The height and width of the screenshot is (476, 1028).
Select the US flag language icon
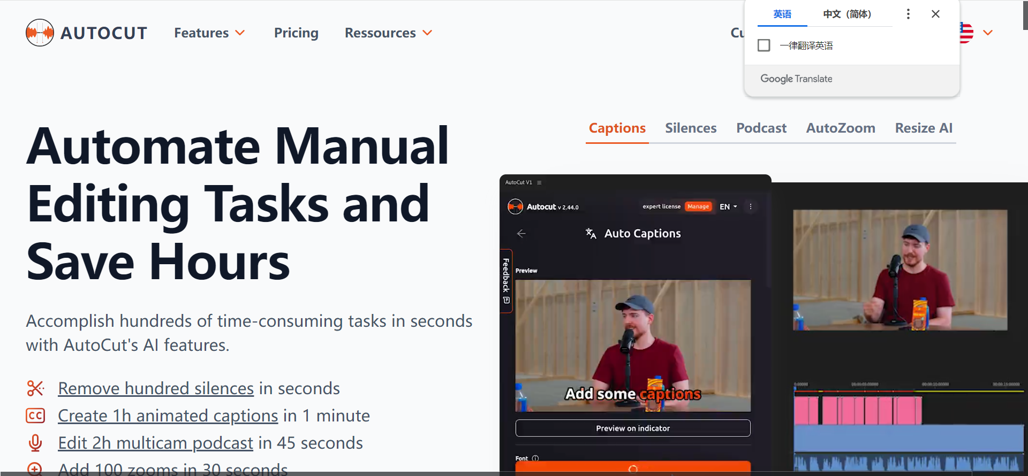point(966,33)
